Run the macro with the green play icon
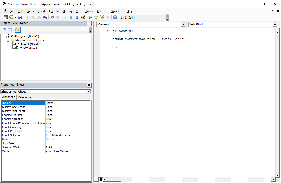 point(65,17)
